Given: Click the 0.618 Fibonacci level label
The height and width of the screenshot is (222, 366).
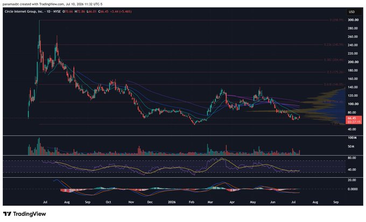Looking at the screenshot, I should [x=334, y=85].
